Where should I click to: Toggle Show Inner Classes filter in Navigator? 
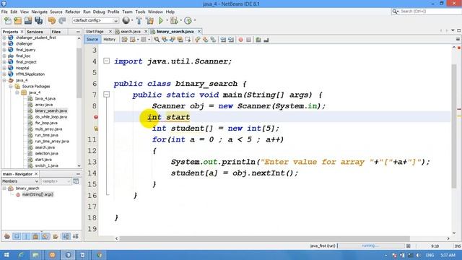pos(45,236)
